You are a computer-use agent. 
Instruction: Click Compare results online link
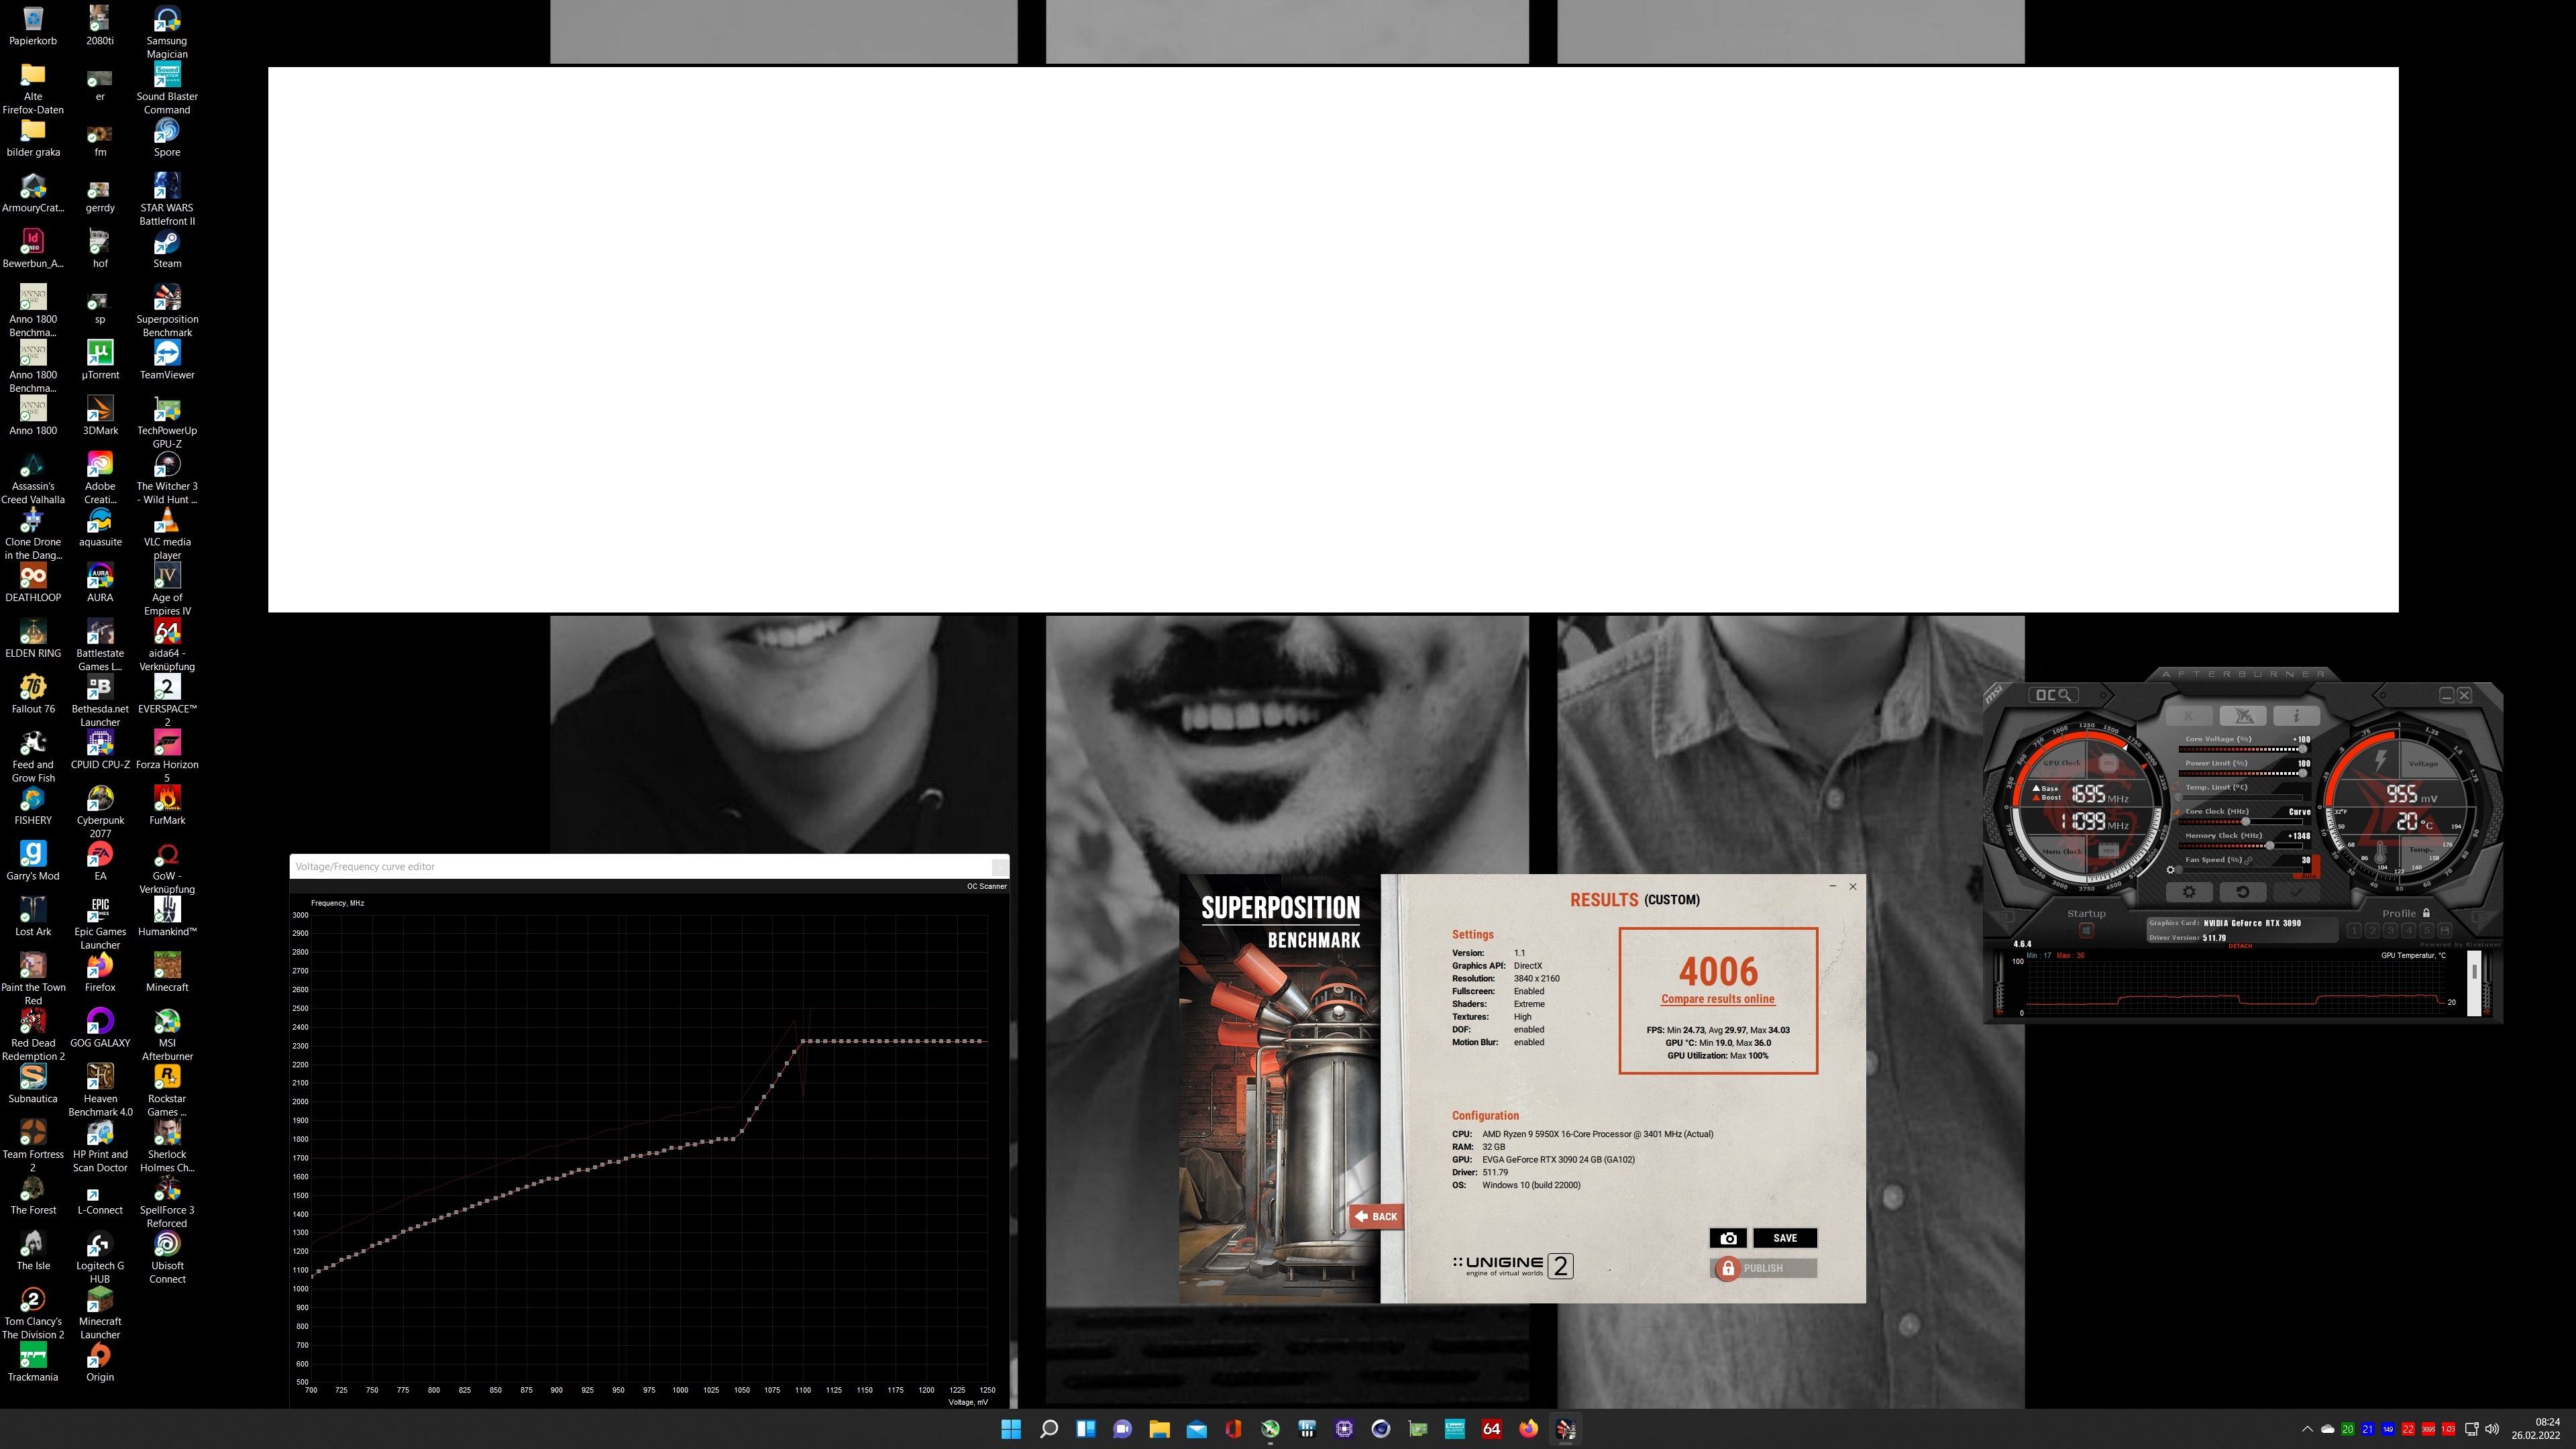click(1717, 999)
